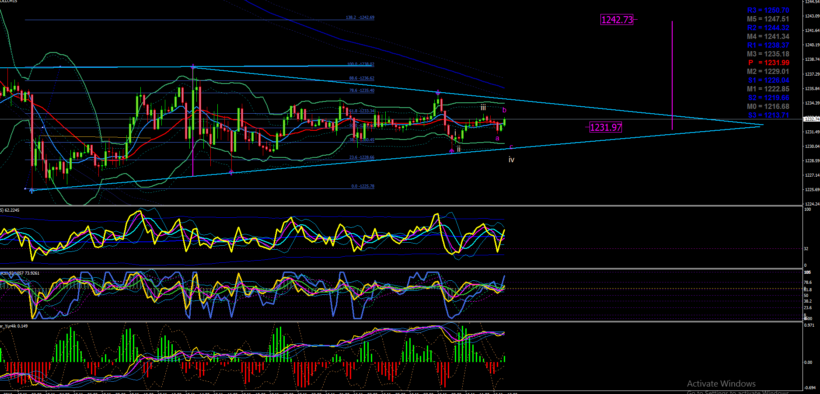Click the R3 = 1250.70 pivot label
Viewport: 820px width, 394px height.
point(768,10)
